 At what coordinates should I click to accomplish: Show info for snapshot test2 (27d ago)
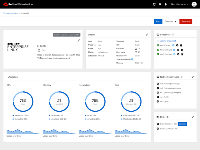click(x=174, y=50)
